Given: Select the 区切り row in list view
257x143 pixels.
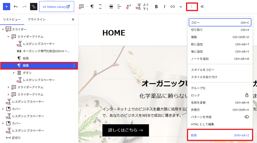Looking at the screenshot, I should coord(39,138).
